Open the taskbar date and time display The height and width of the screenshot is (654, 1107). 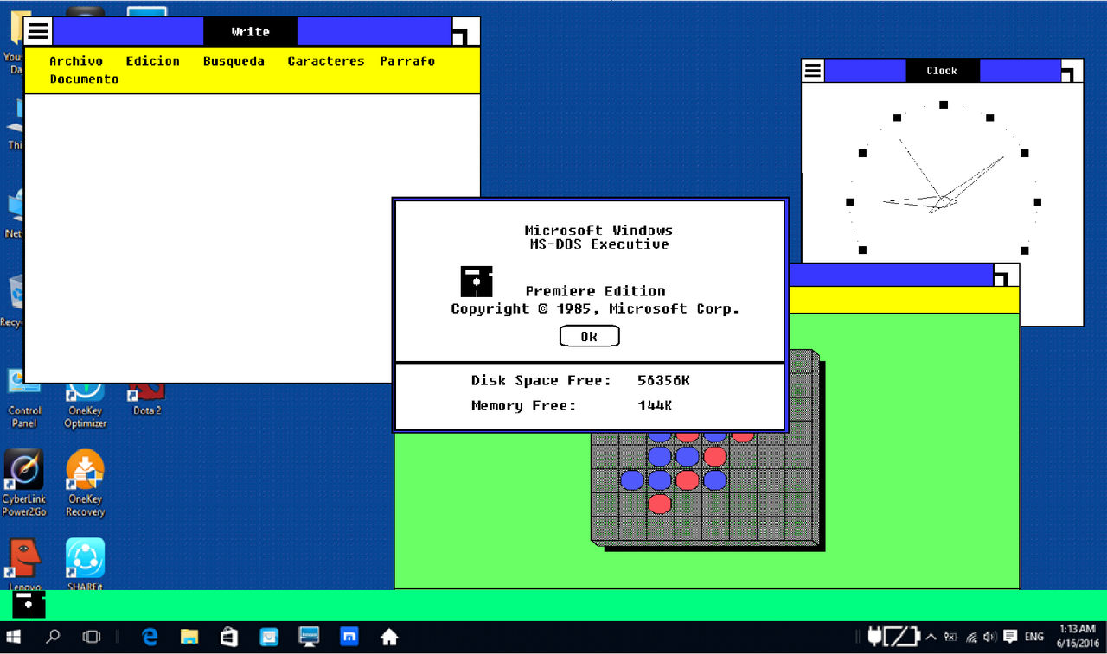[1076, 637]
